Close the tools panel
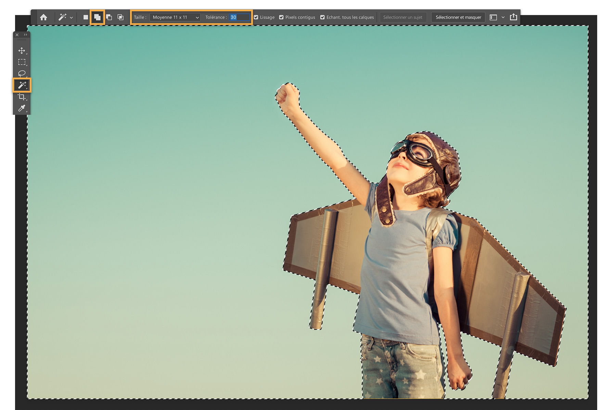 tap(17, 35)
